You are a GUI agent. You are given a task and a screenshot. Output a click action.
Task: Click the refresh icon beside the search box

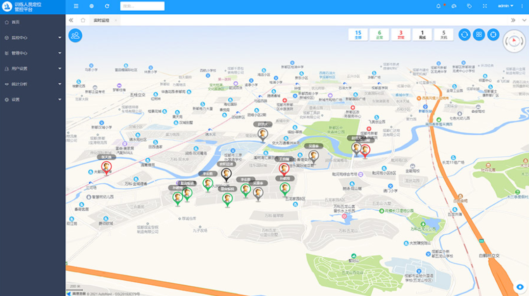[107, 6]
